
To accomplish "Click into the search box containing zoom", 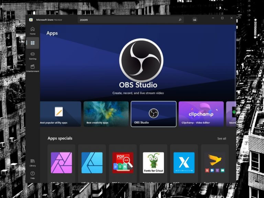I will [x=131, y=20].
